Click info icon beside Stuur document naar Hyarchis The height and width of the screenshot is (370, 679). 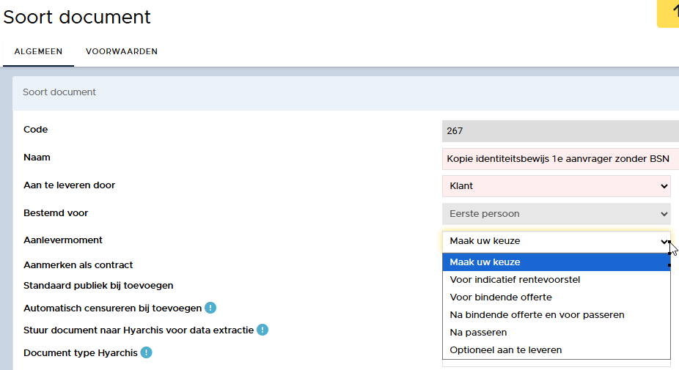[263, 330]
